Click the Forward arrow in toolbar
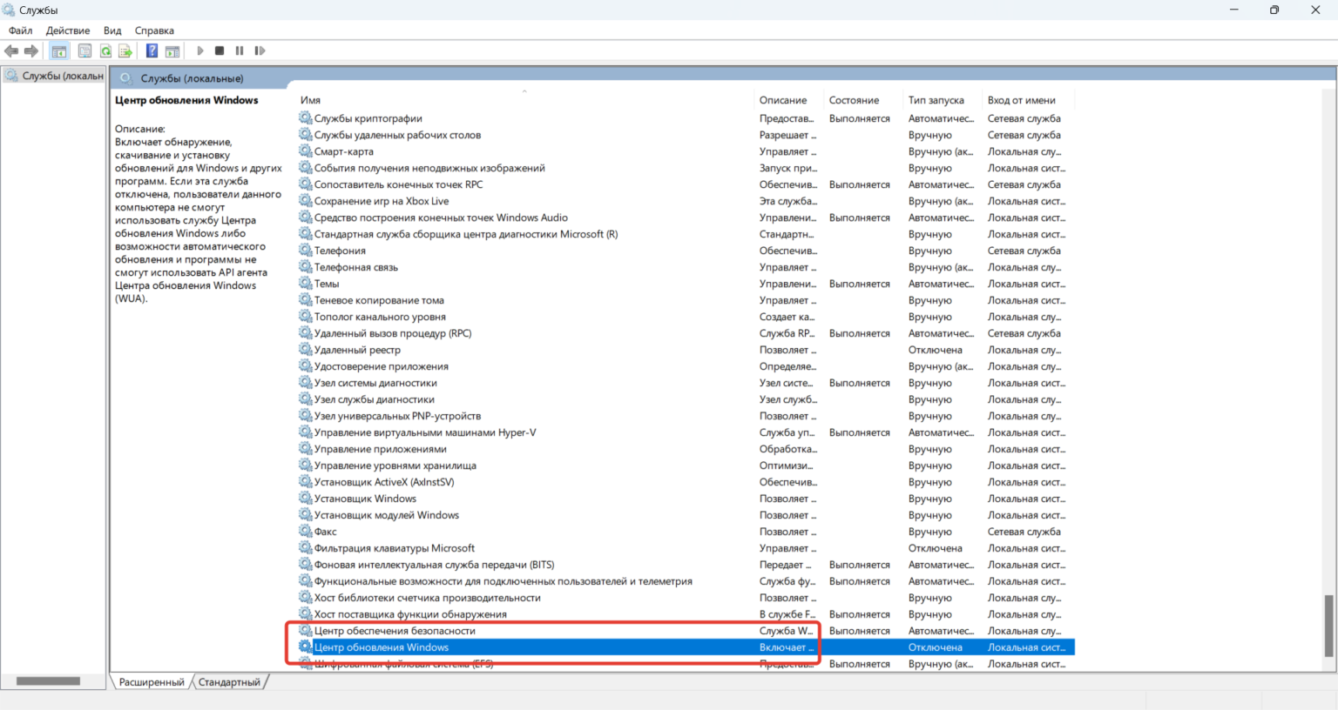 (x=31, y=50)
